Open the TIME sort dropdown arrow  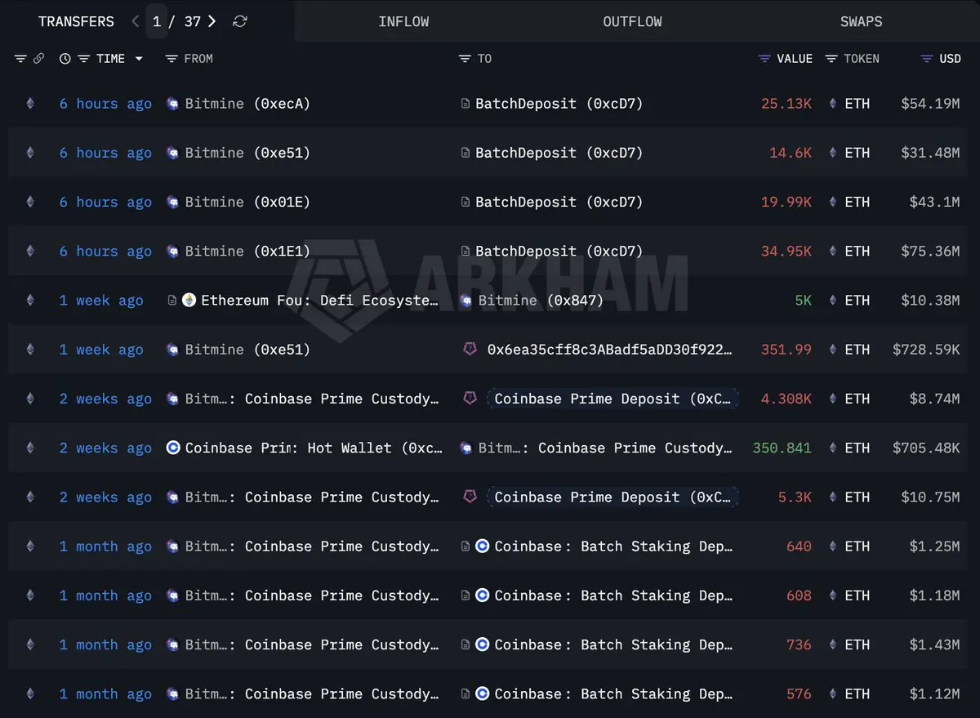pos(139,59)
